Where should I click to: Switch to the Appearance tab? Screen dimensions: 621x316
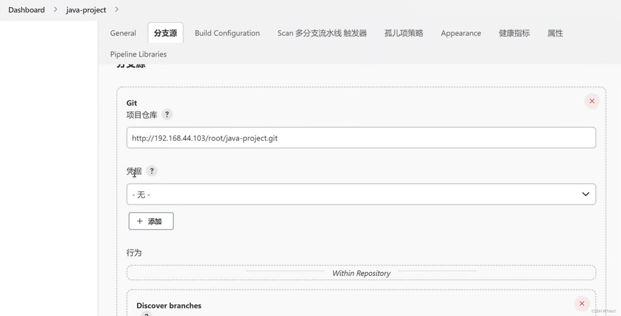coord(461,33)
